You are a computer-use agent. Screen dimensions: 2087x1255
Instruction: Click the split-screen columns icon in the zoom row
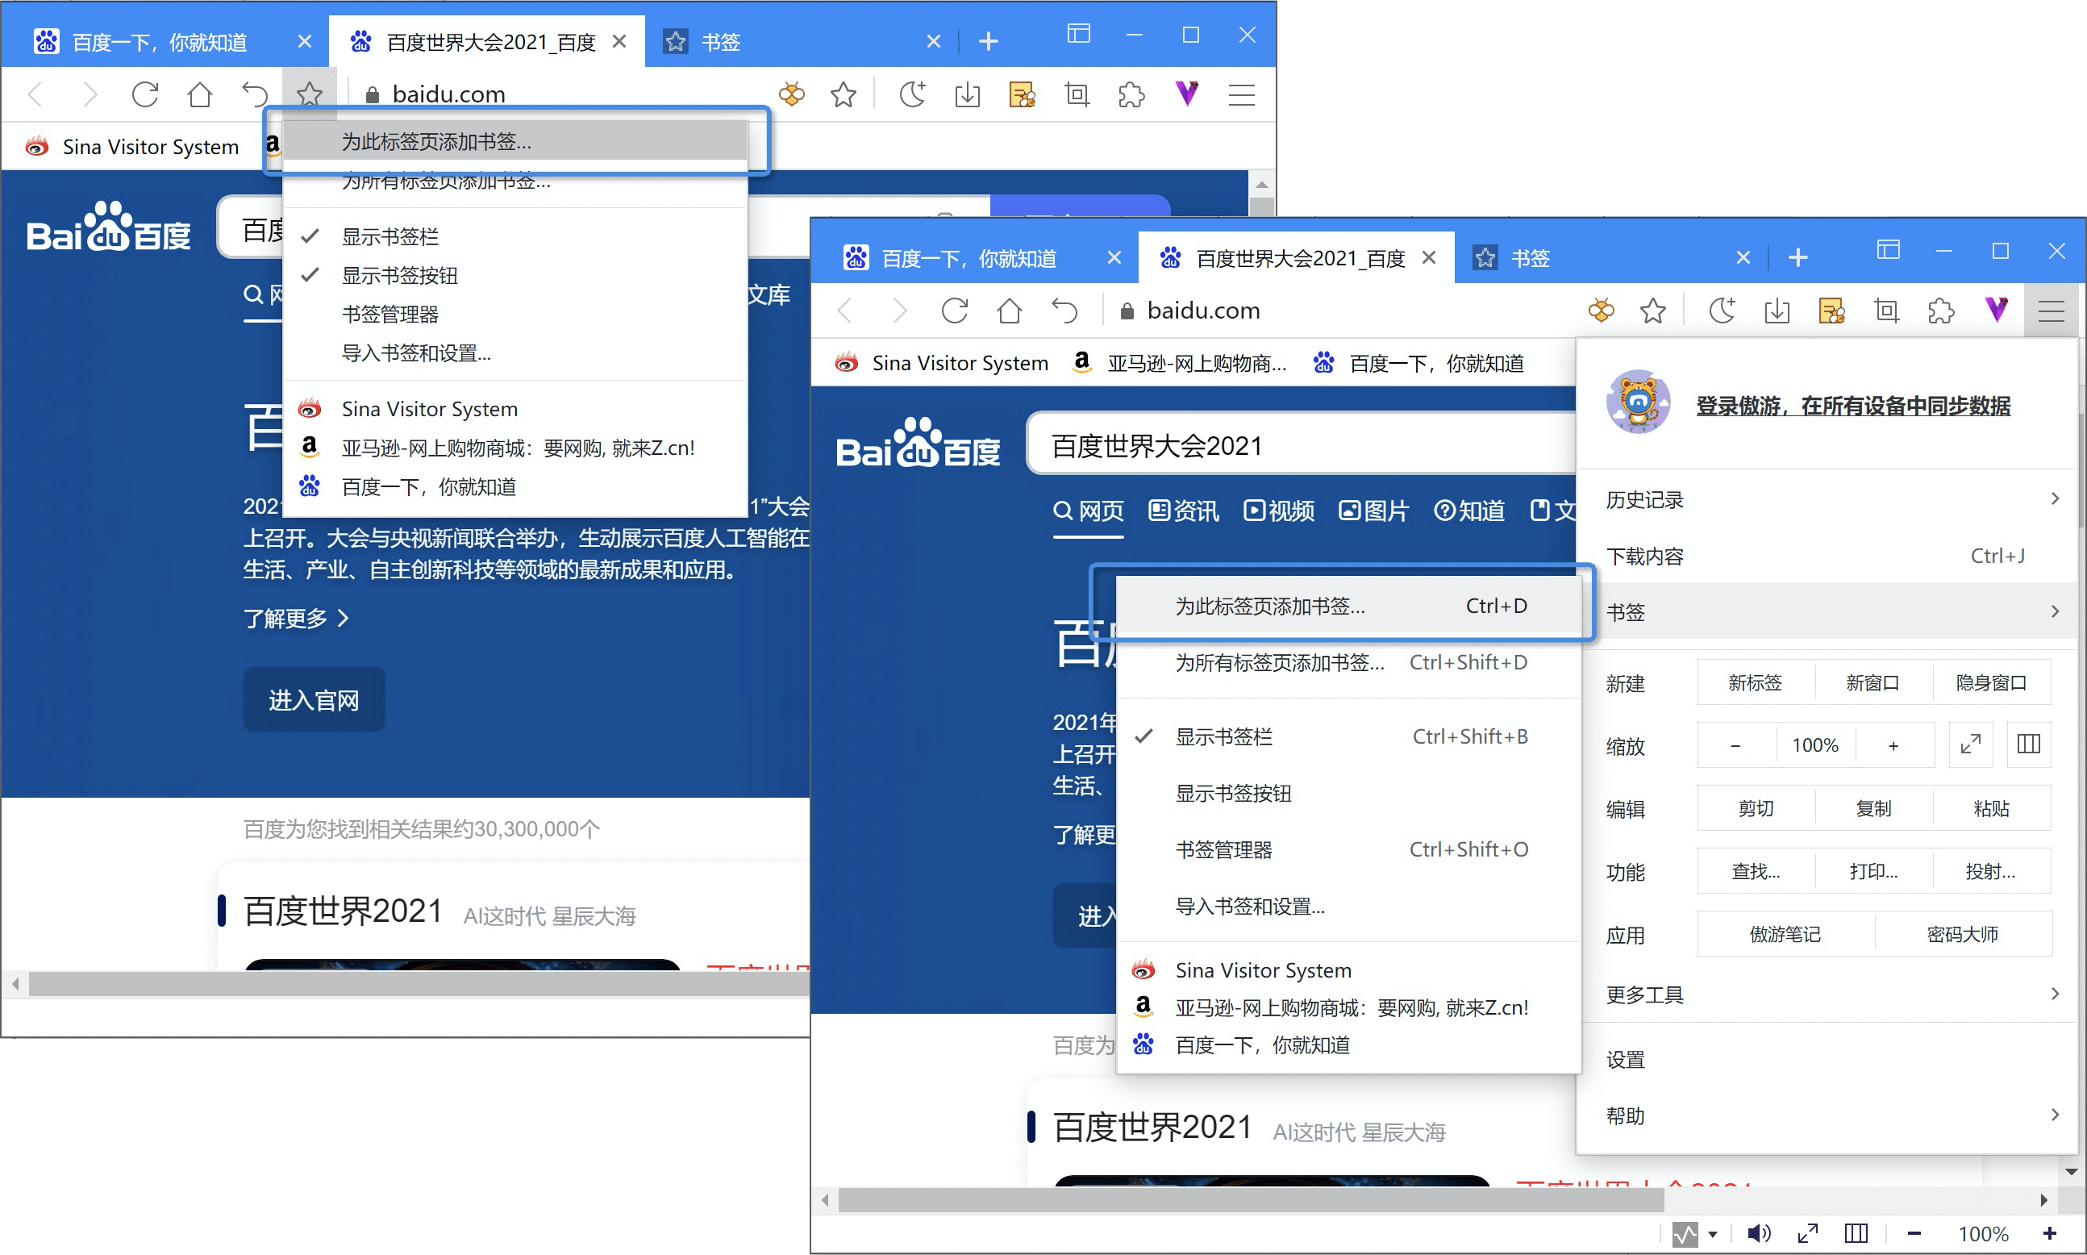point(2029,744)
